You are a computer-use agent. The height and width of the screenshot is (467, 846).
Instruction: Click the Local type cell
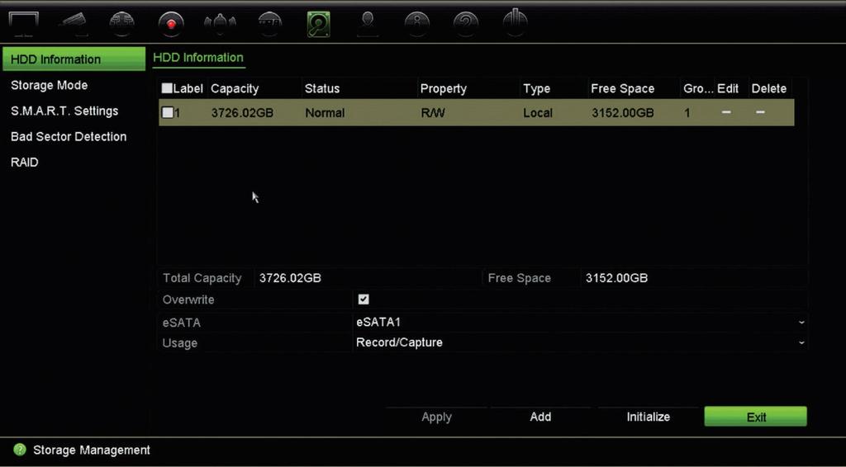click(x=537, y=113)
